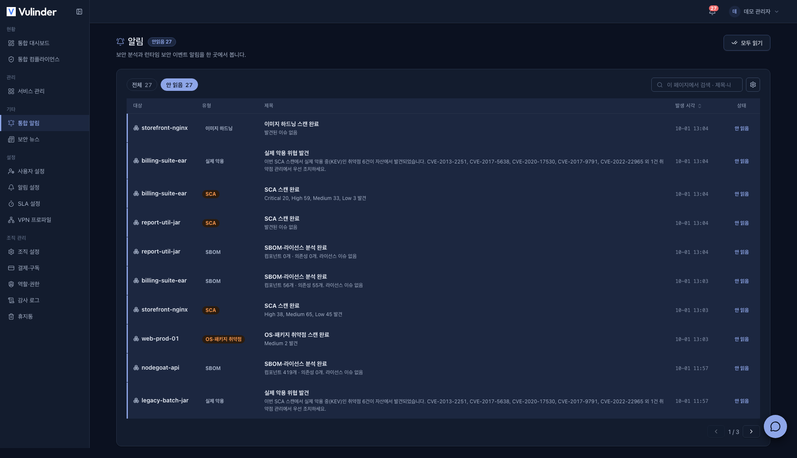This screenshot has height=458, width=797.
Task: Open 사용자 설정 in the sidebar
Action: (x=44, y=171)
